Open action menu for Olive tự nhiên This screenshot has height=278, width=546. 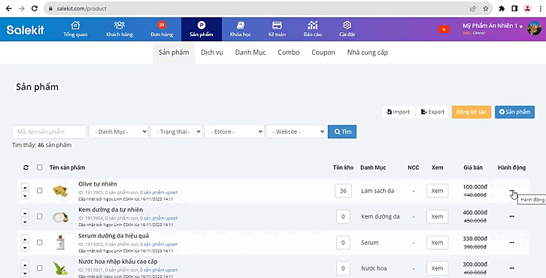pyautogui.click(x=511, y=191)
